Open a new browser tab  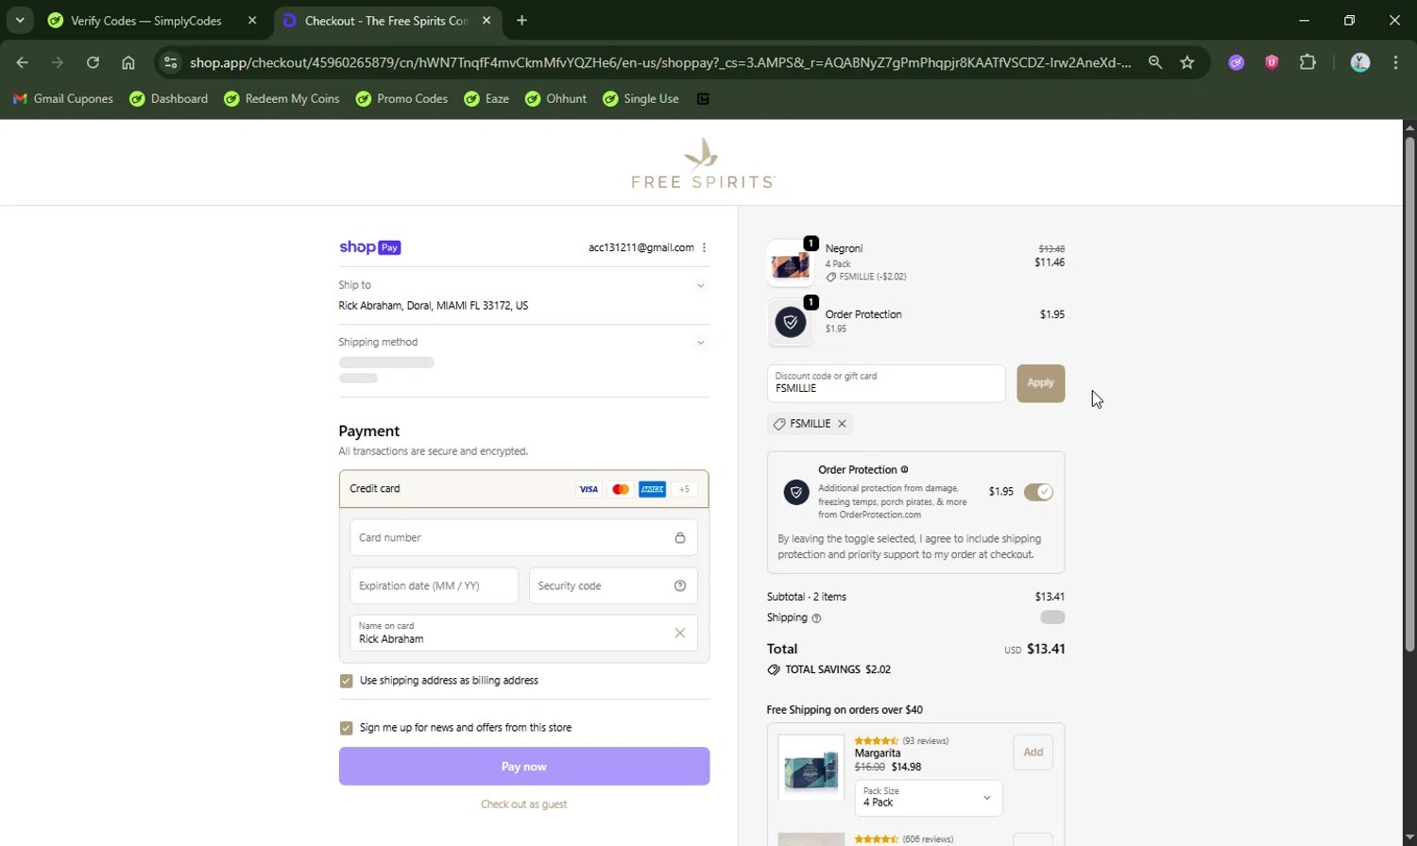pos(521,21)
